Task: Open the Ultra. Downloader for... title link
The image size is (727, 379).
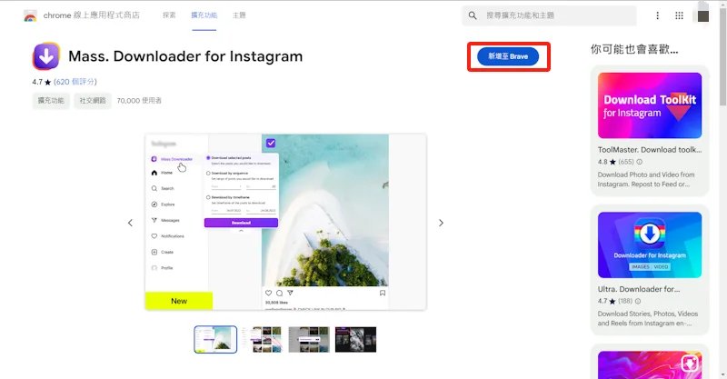Action: click(639, 289)
